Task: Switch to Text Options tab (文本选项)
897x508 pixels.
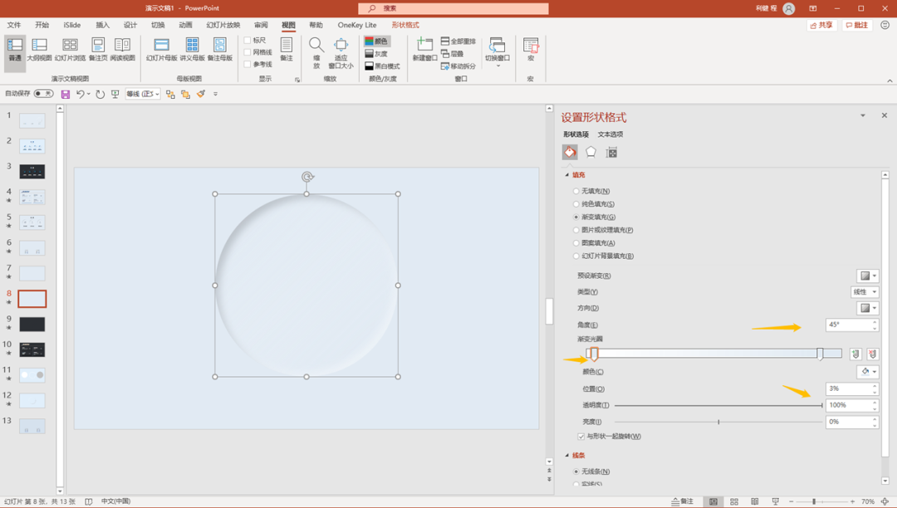Action: coord(610,134)
